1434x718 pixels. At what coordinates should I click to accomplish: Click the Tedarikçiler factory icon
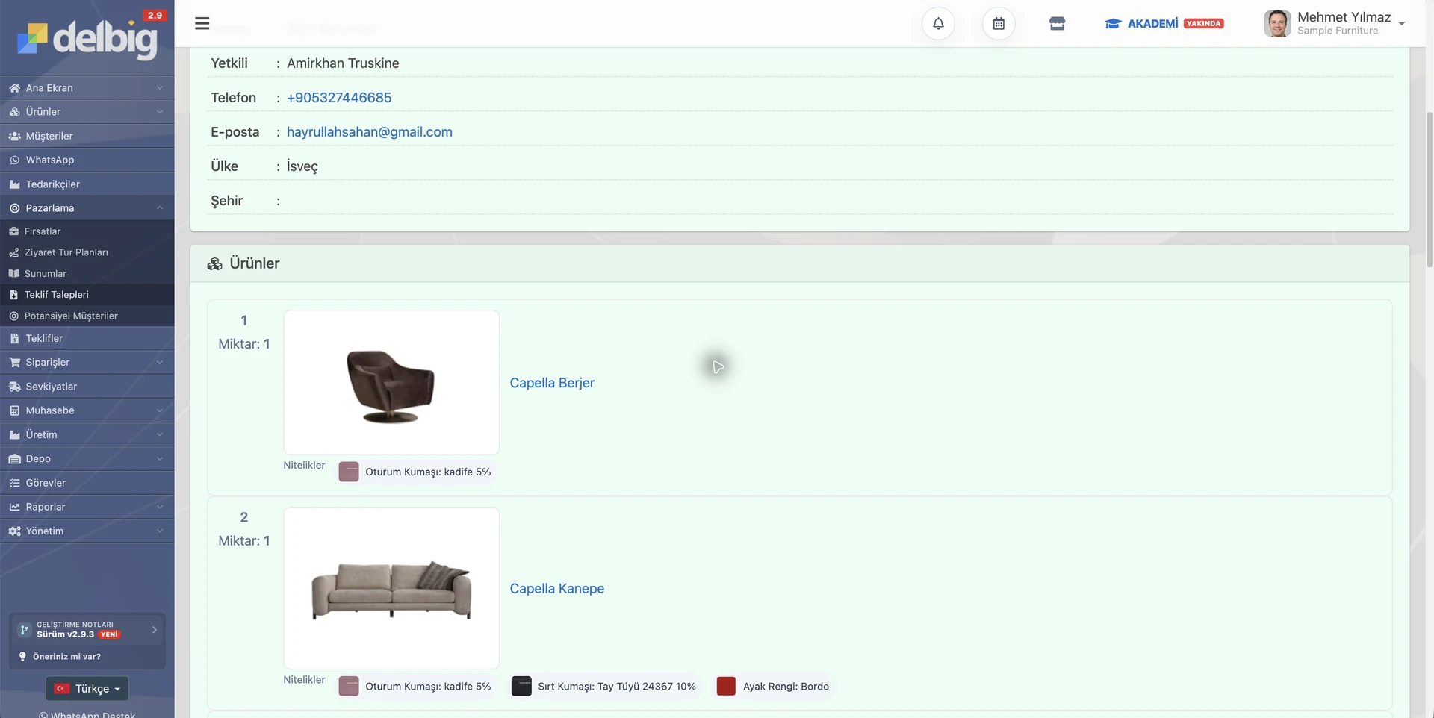click(x=14, y=184)
